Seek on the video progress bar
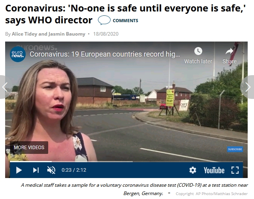 pyautogui.click(x=126, y=161)
